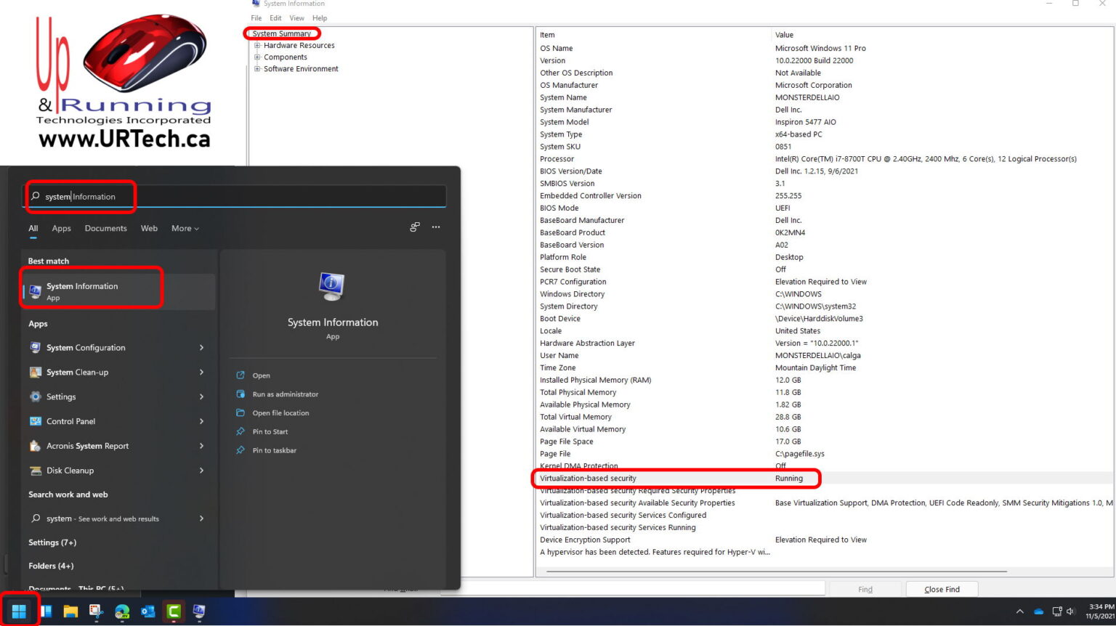
Task: Launch Control Panel from search results
Action: tap(73, 421)
